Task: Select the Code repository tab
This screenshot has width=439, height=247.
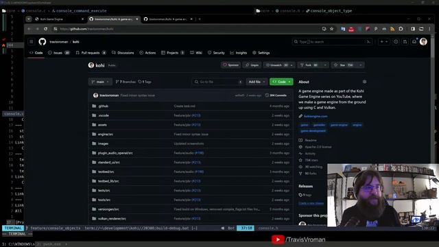Action: [x=36, y=53]
